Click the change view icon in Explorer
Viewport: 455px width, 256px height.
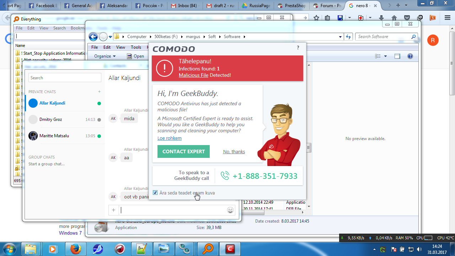tap(378, 56)
